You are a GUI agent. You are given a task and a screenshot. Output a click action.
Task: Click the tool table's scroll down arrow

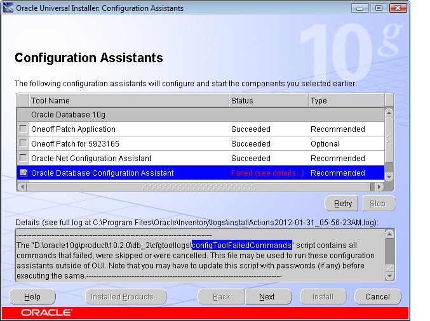point(389,177)
